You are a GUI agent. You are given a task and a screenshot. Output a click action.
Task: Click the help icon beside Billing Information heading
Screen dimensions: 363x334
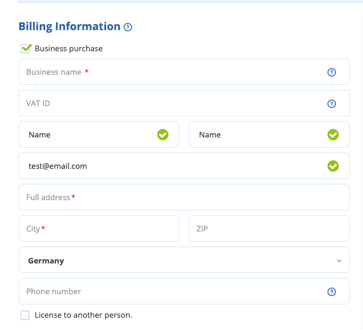128,27
